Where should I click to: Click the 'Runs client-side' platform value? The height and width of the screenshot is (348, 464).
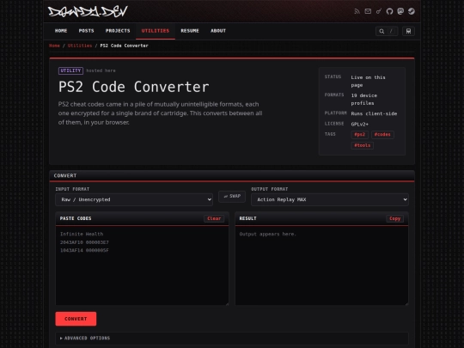[x=374, y=113]
